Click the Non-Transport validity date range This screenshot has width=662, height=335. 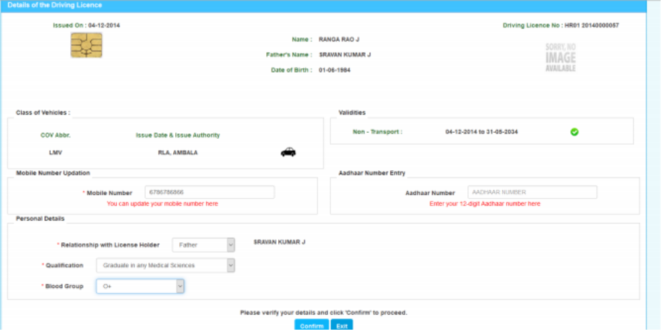click(481, 132)
